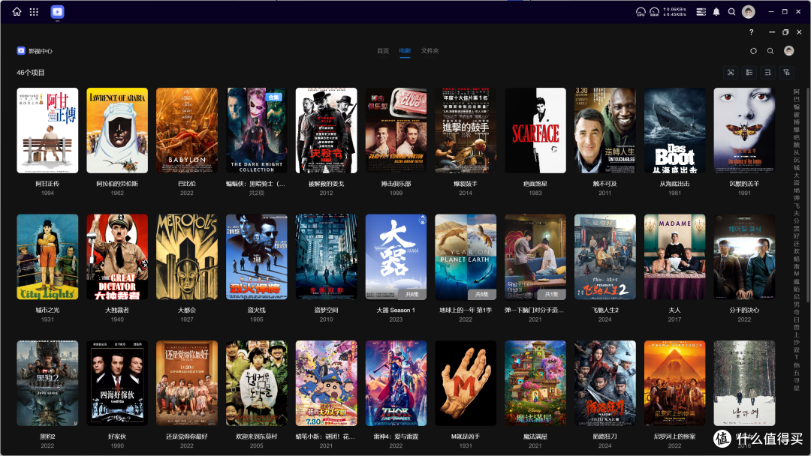Open help question mark

[x=751, y=32]
